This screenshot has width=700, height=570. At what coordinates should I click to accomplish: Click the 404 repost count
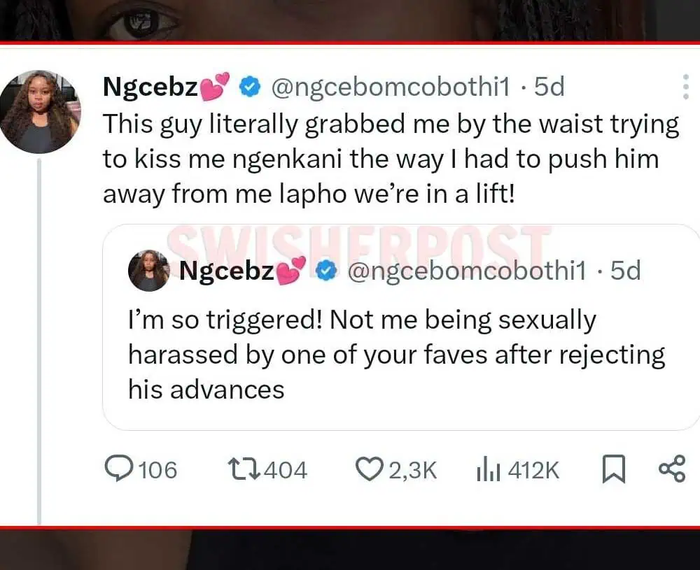pyautogui.click(x=286, y=470)
